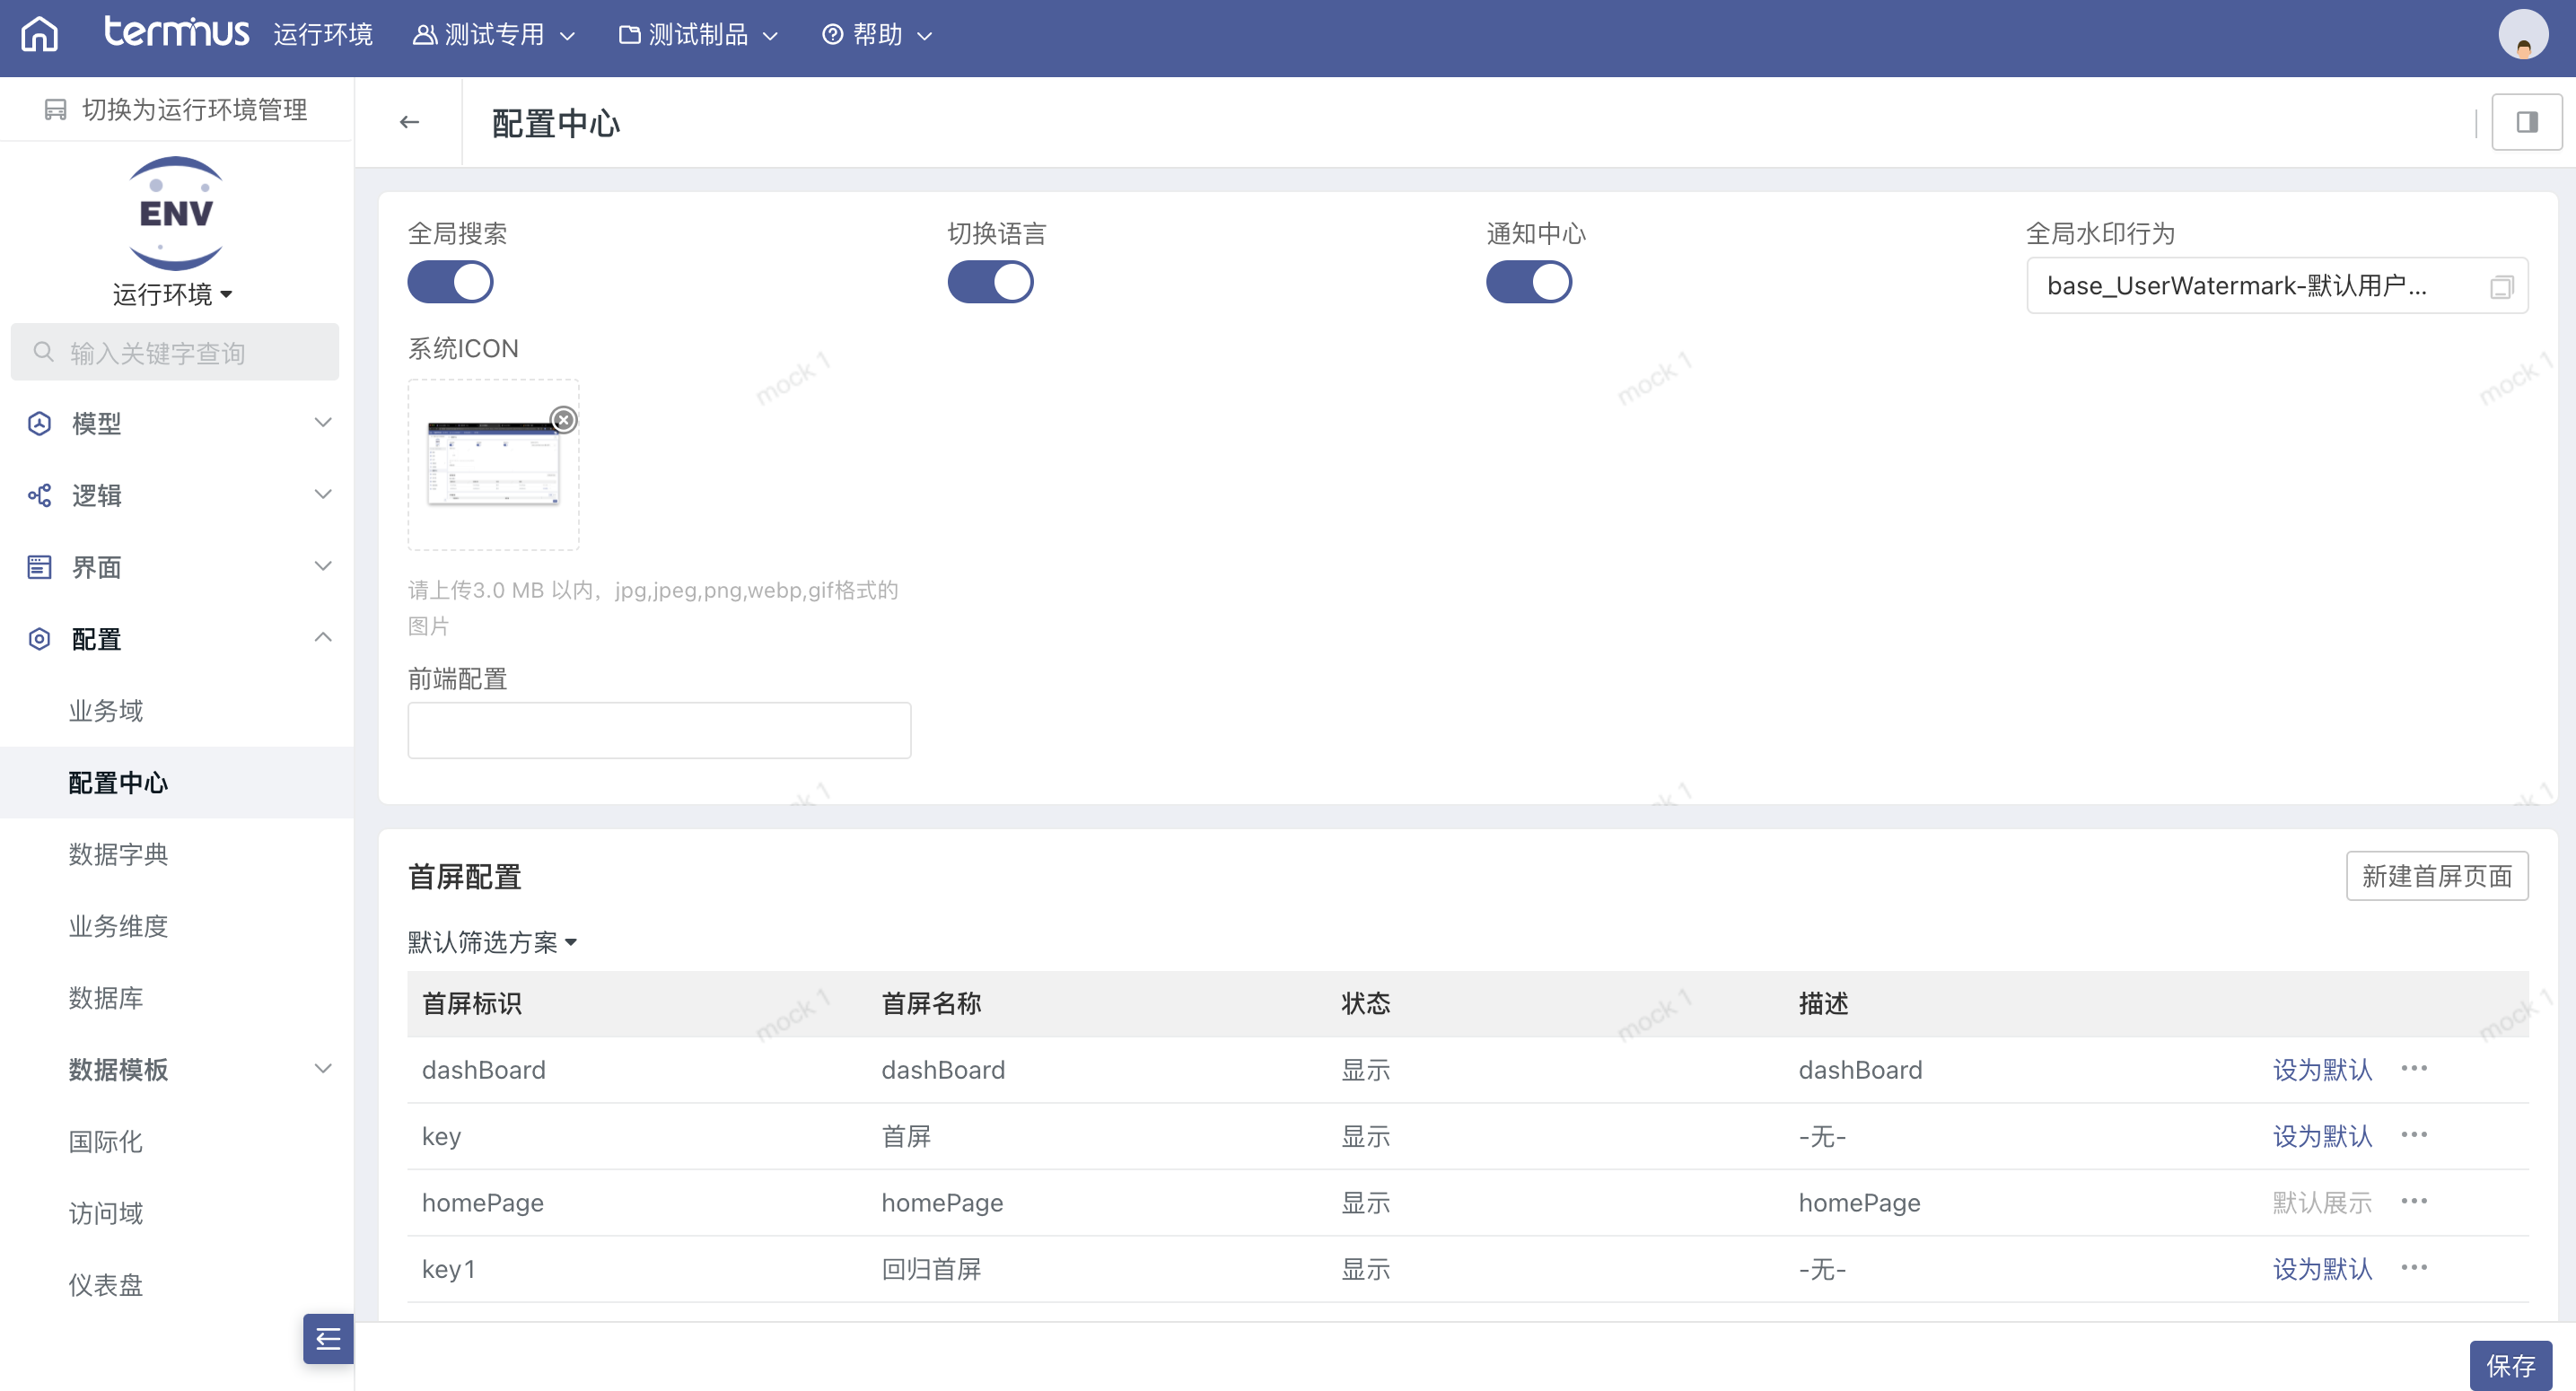
Task: Expand the 模型 sidebar section
Action: [x=177, y=423]
